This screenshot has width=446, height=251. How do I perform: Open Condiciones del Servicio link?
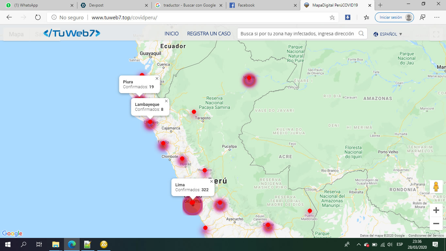[426, 236]
